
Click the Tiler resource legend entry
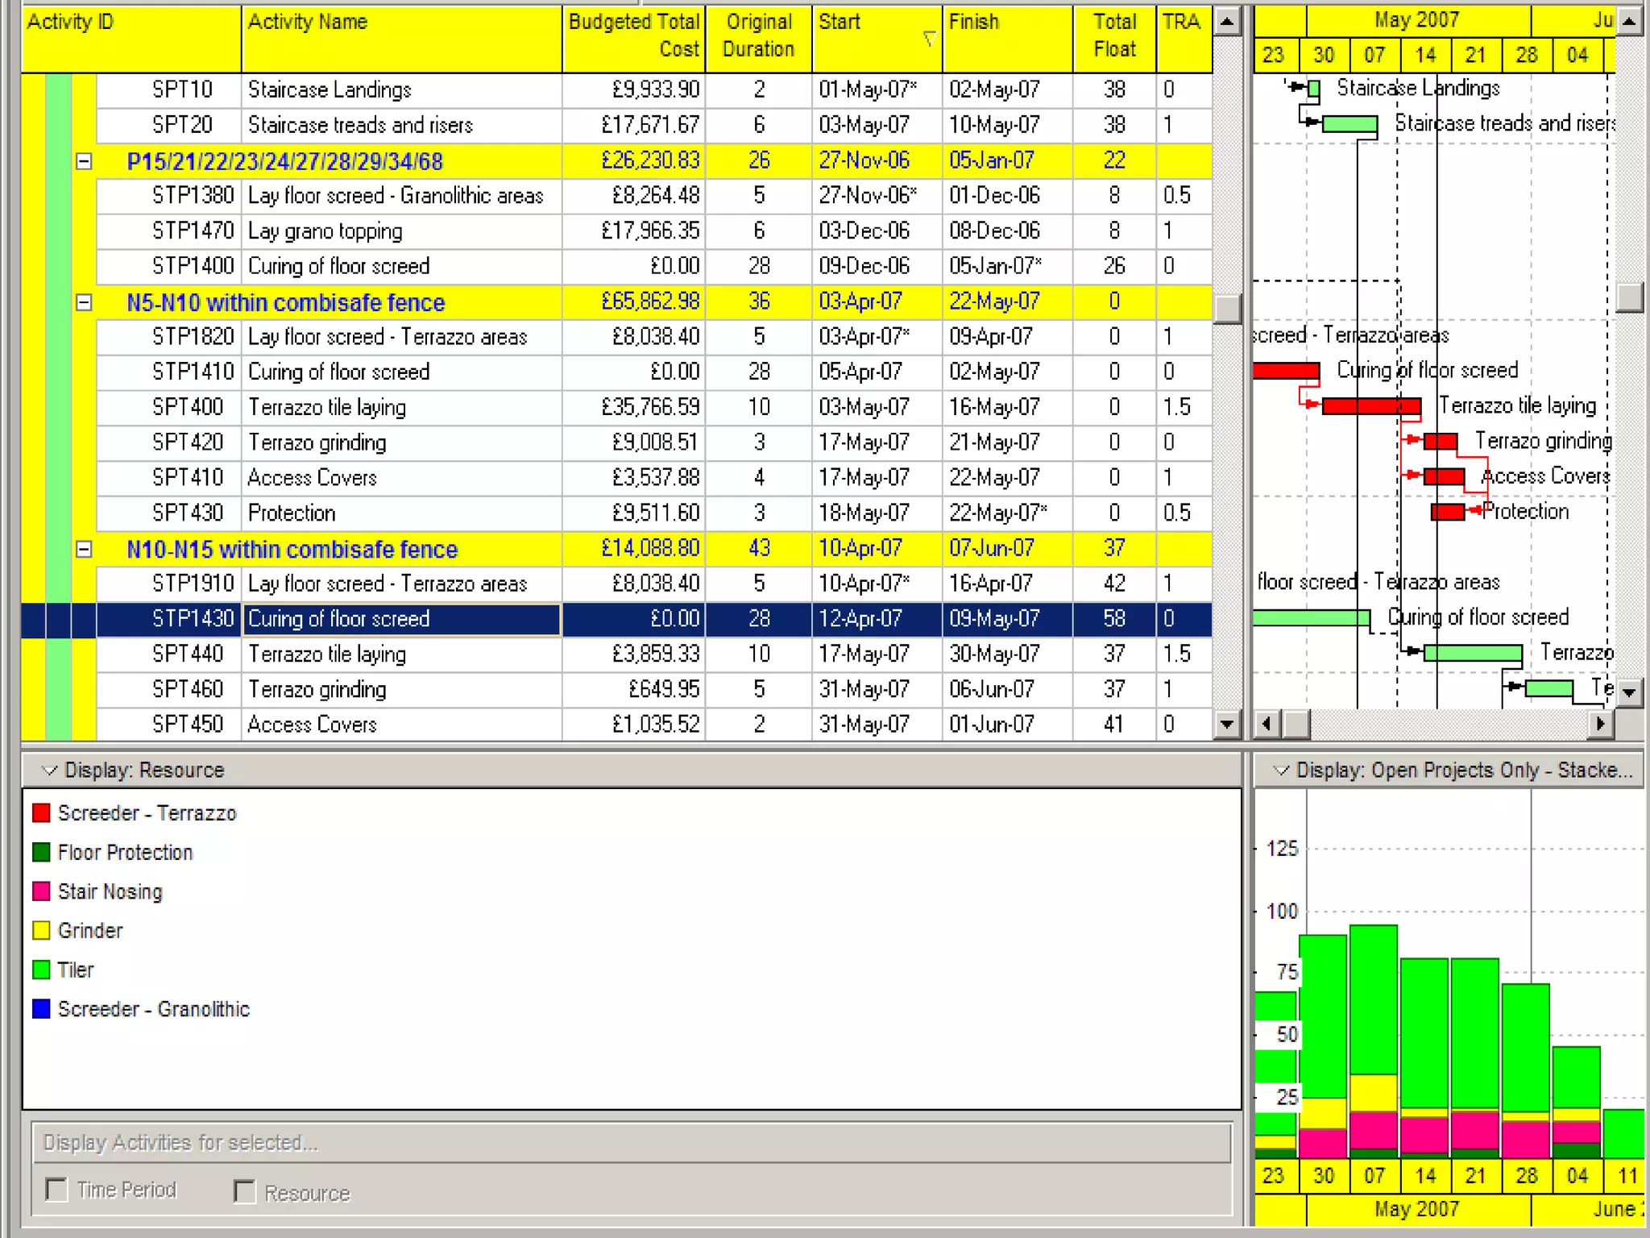[76, 970]
